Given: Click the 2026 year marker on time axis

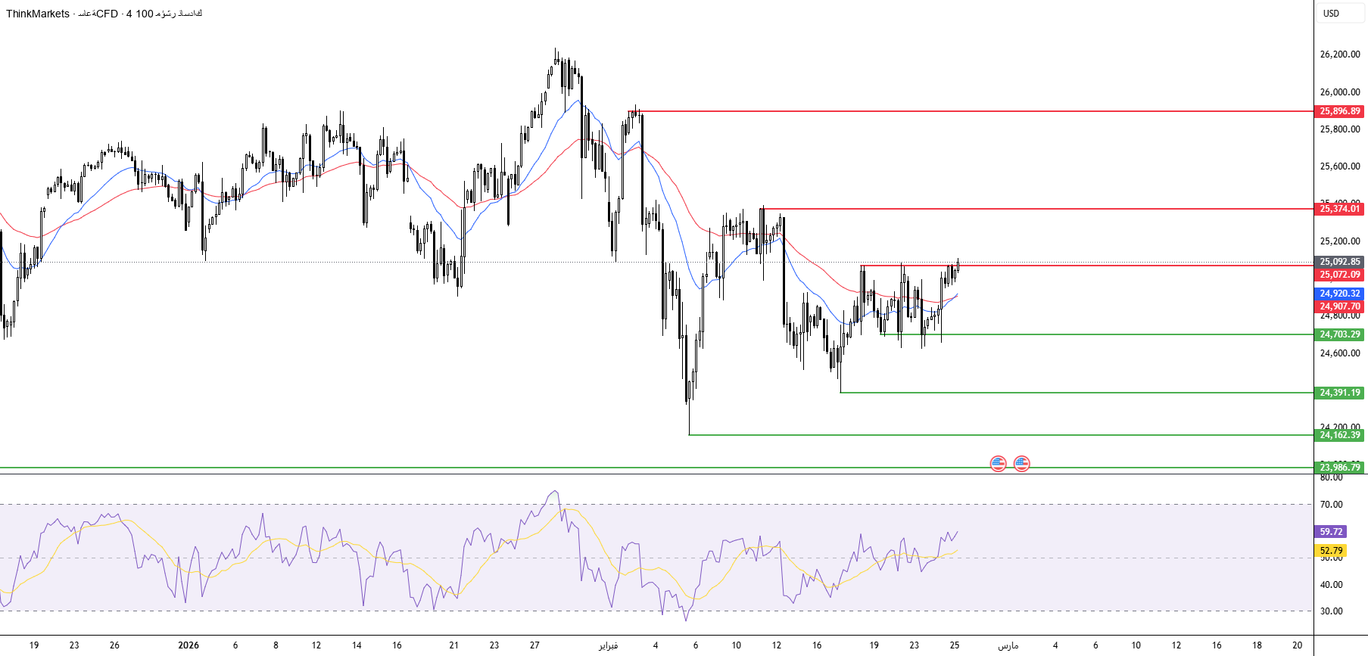Looking at the screenshot, I should point(189,645).
